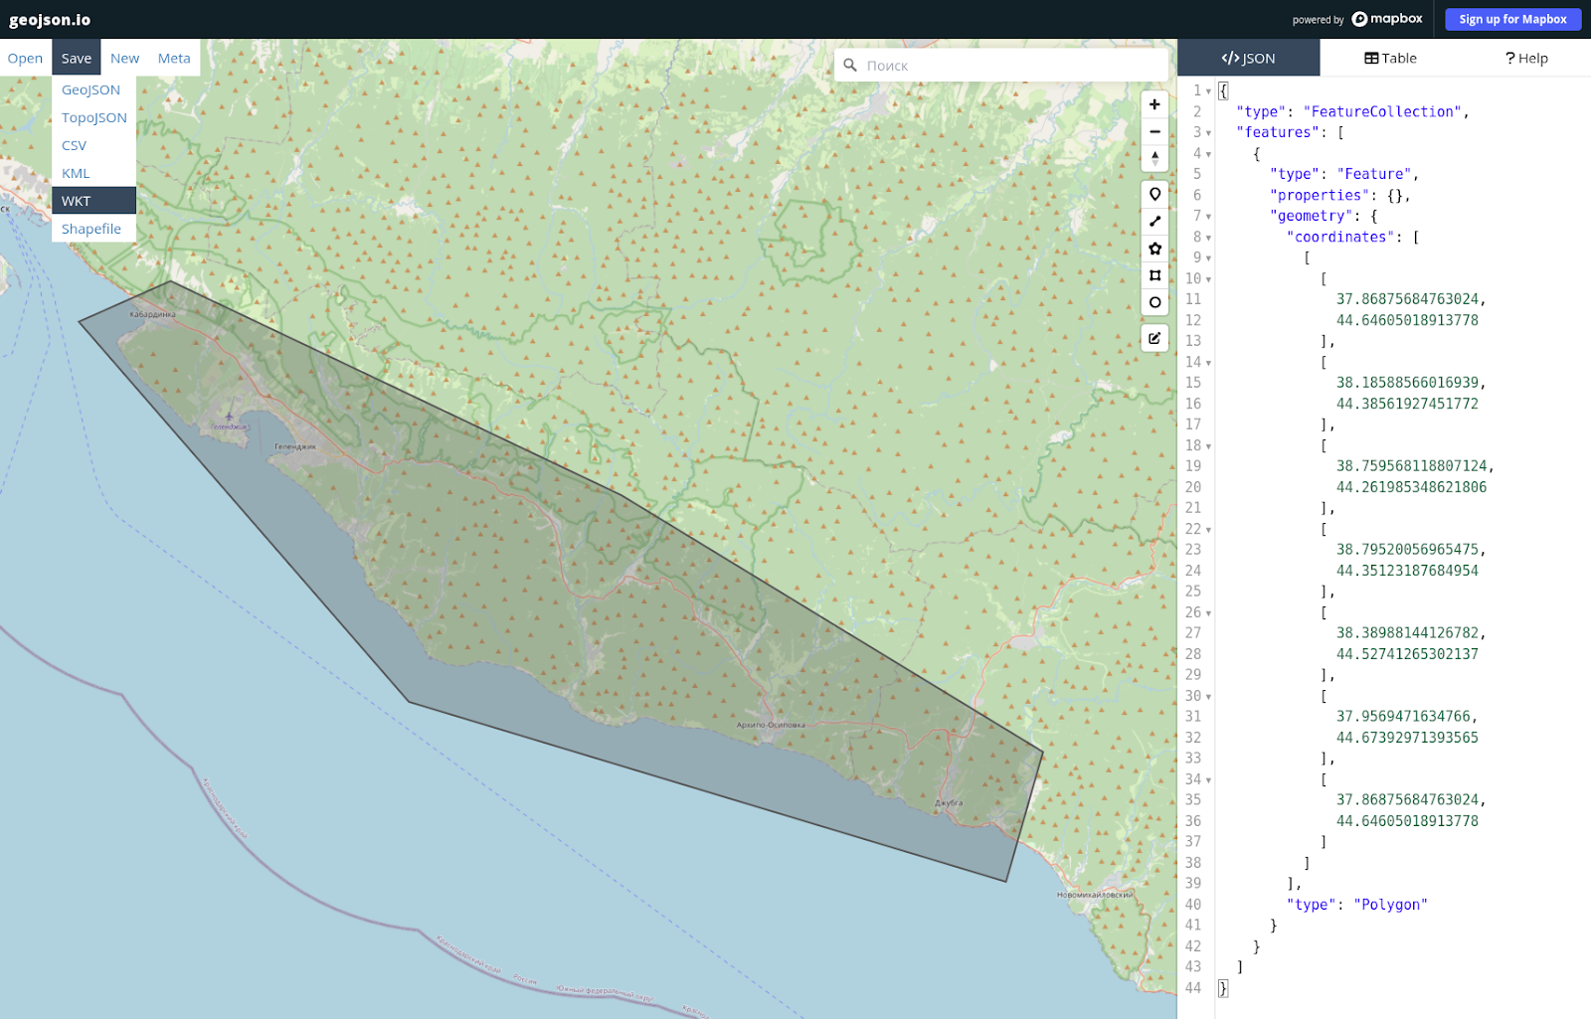This screenshot has height=1019, width=1591.
Task: Select the draw polygon tool
Action: click(x=1154, y=249)
